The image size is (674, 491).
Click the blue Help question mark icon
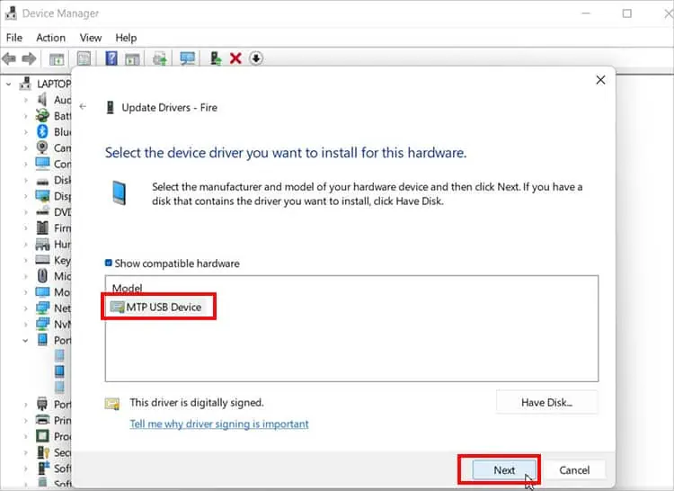[x=111, y=58]
